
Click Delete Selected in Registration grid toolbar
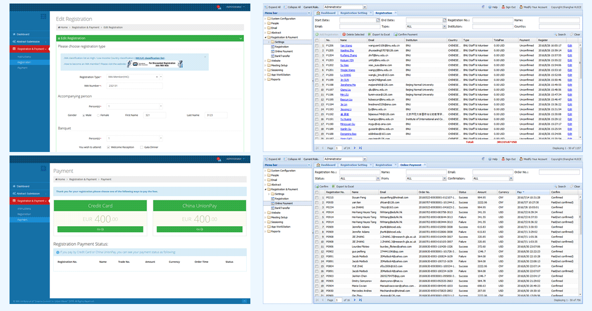(353, 34)
